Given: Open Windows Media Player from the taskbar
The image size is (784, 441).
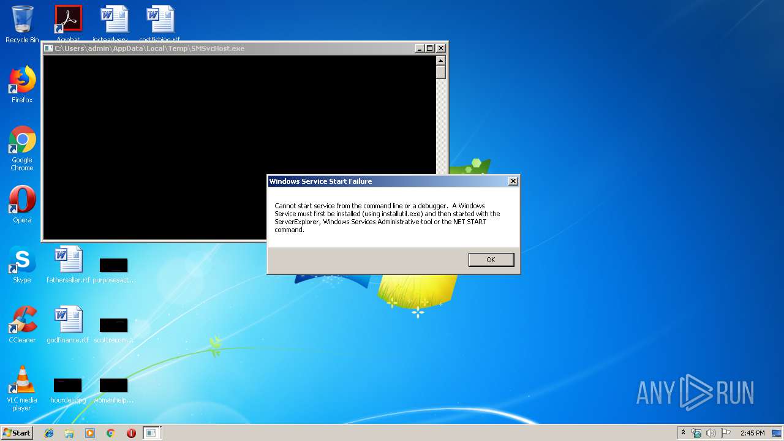Looking at the screenshot, I should (90, 433).
